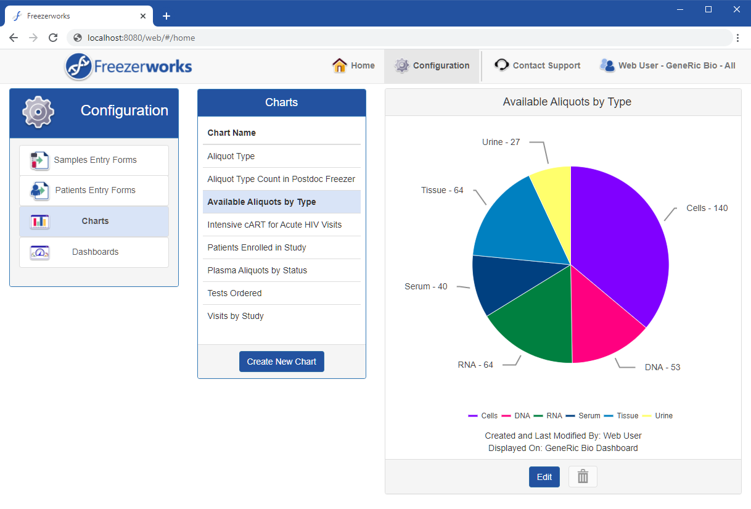Click the Freezerworks logo

(128, 66)
